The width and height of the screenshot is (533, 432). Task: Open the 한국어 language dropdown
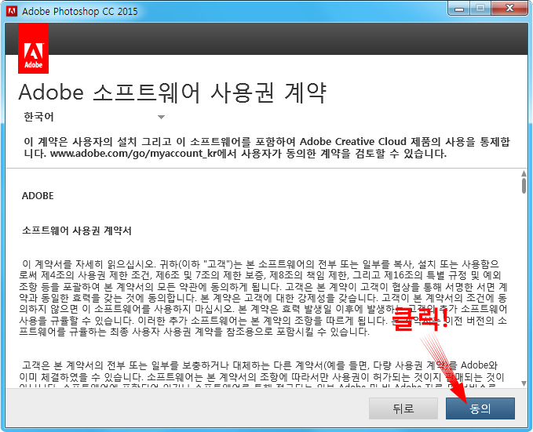tap(94, 117)
